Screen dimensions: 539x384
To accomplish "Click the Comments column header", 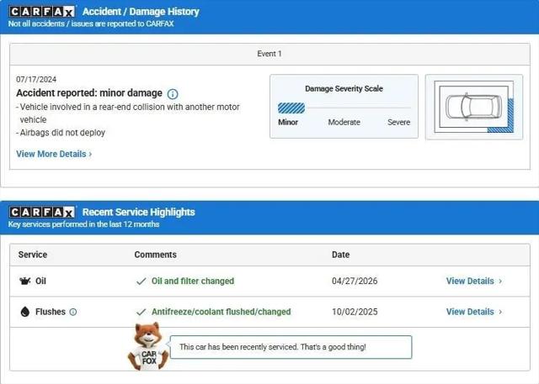I will pos(155,255).
